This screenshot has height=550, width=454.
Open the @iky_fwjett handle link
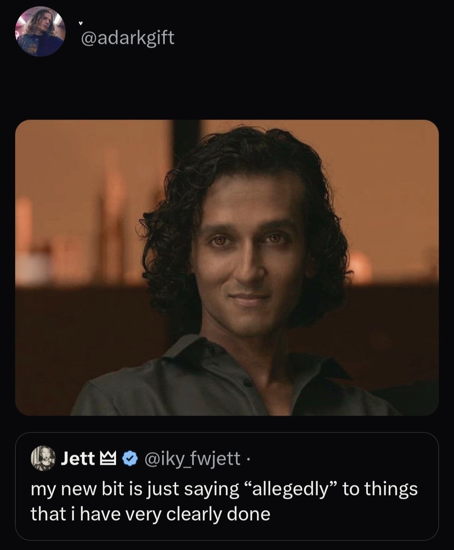(x=193, y=460)
